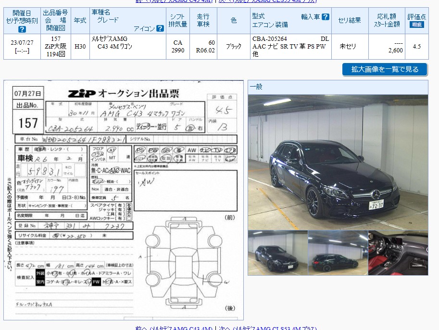
Task: Click the lot number 157 in the table
Action: click(x=56, y=39)
